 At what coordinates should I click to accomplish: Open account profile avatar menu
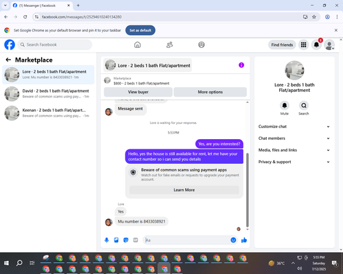(329, 45)
